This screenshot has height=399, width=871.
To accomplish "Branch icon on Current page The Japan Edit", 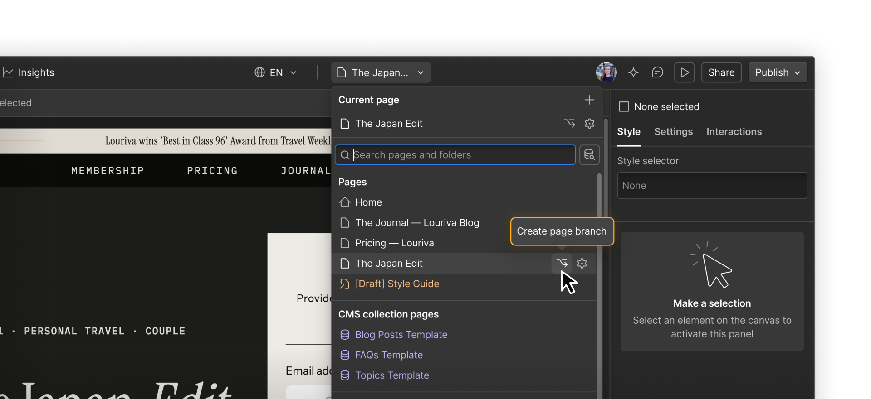I will [569, 123].
